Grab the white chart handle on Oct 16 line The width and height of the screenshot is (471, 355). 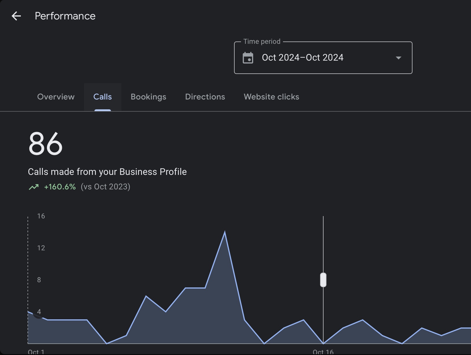coord(323,280)
